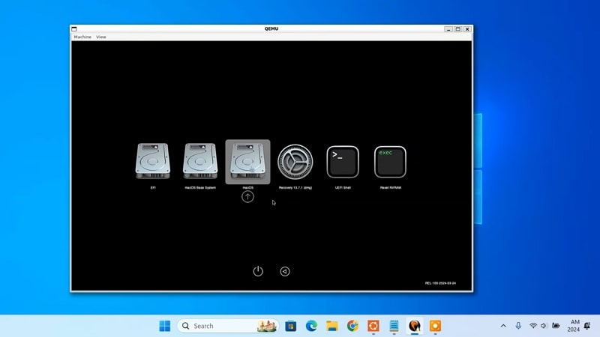The height and width of the screenshot is (337, 600).
Task: Launch the UEFI Shell entry
Action: 343,162
